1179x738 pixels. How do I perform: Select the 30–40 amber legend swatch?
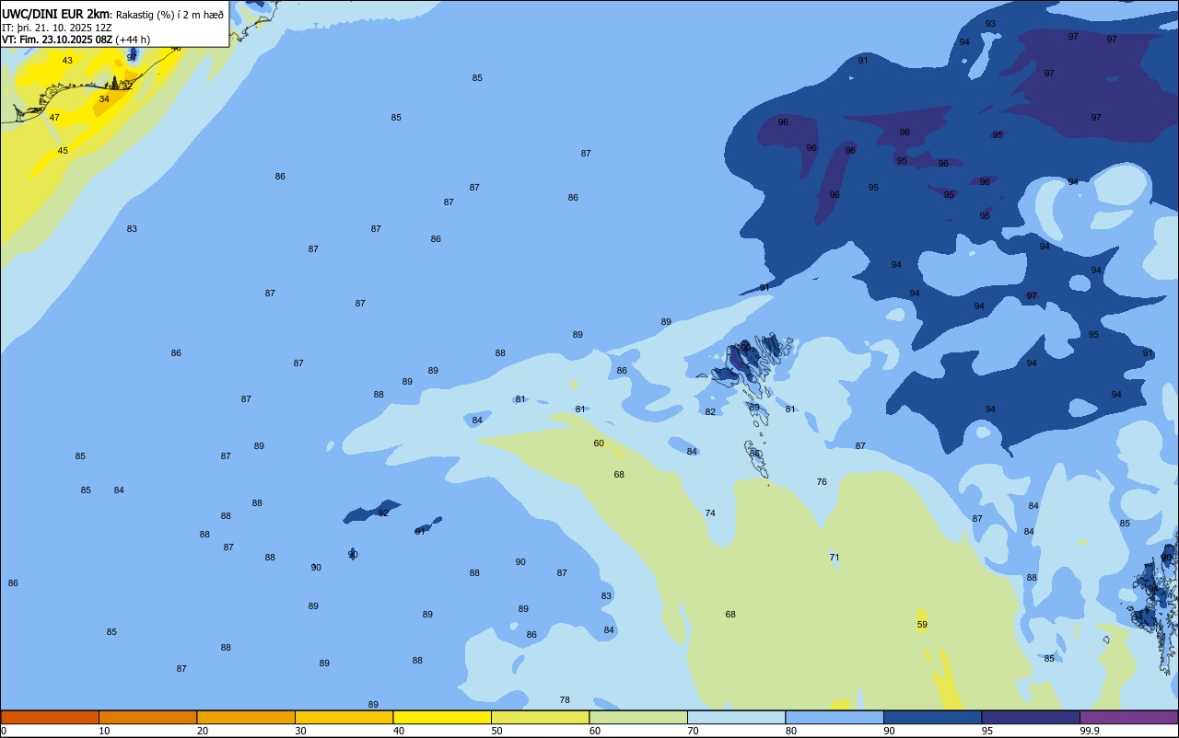click(x=344, y=717)
